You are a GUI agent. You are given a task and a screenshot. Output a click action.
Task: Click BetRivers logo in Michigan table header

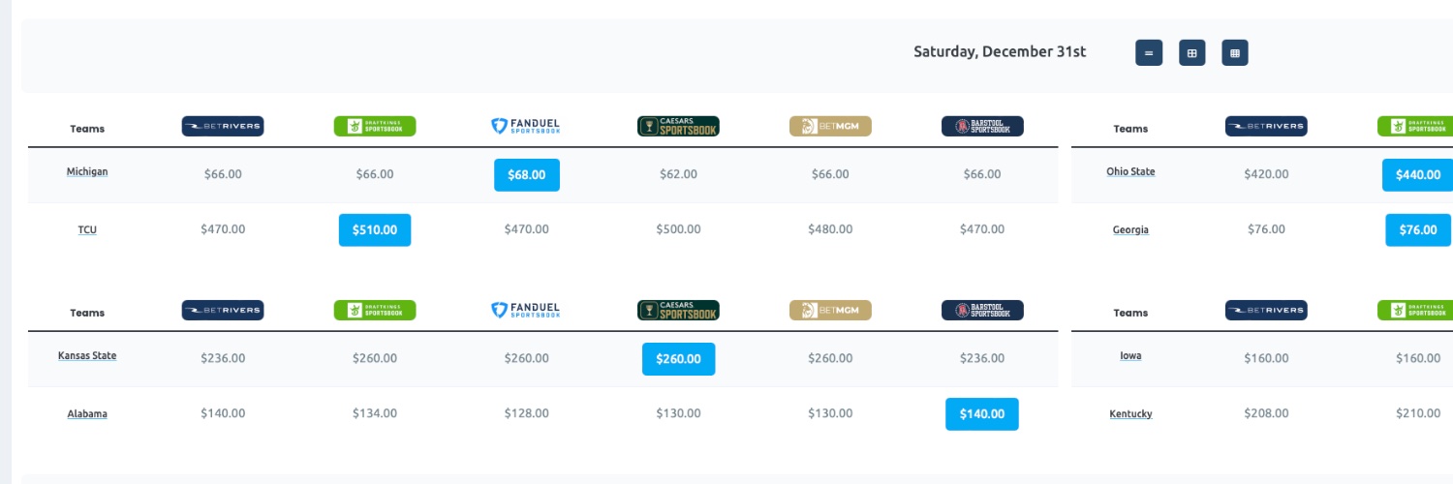[x=223, y=126]
